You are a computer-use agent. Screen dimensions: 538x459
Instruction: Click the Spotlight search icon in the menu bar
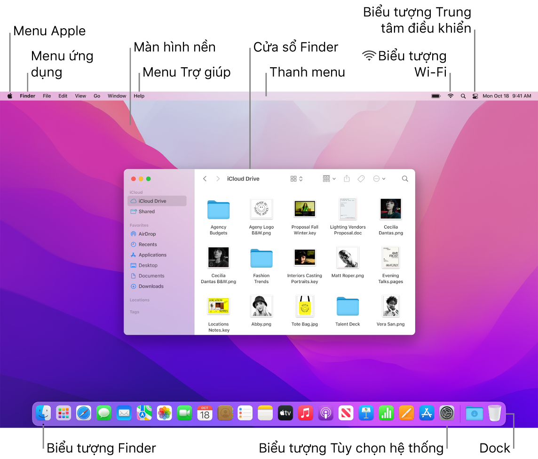pos(463,95)
